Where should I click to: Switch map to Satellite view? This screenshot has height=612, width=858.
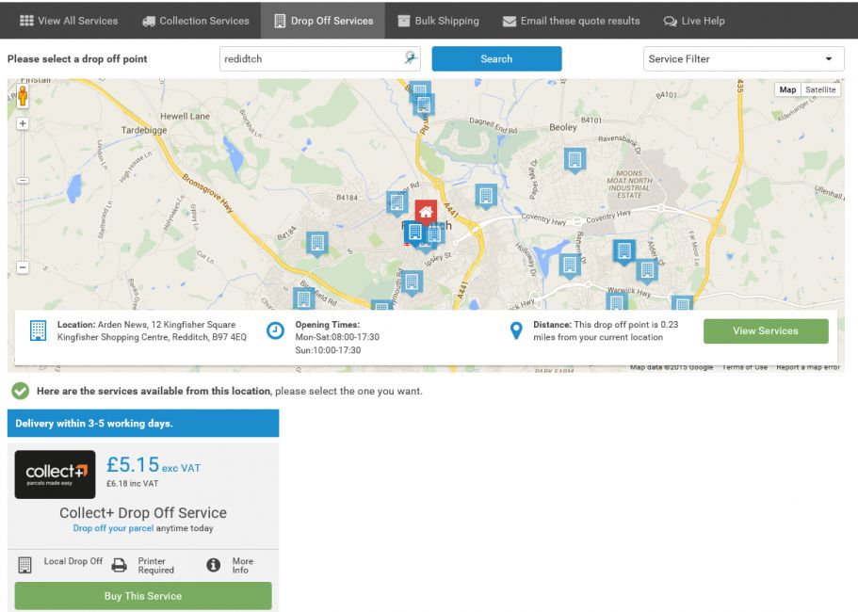pos(820,89)
